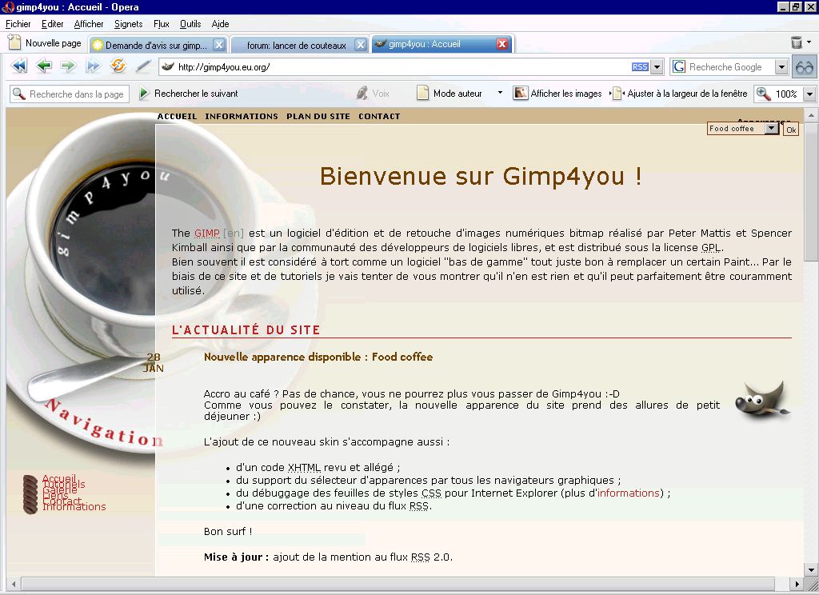Open the INFORMATIONS link in the top site menu
The height and width of the screenshot is (595, 819).
coord(242,116)
